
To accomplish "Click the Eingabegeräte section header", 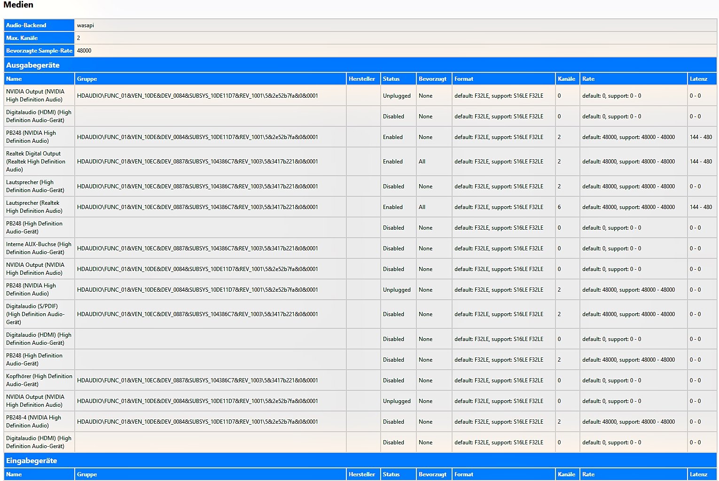I will click(x=31, y=461).
